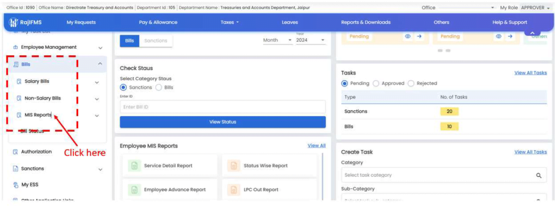Open the Month dropdown
This screenshot has width=557, height=206.
(277, 40)
